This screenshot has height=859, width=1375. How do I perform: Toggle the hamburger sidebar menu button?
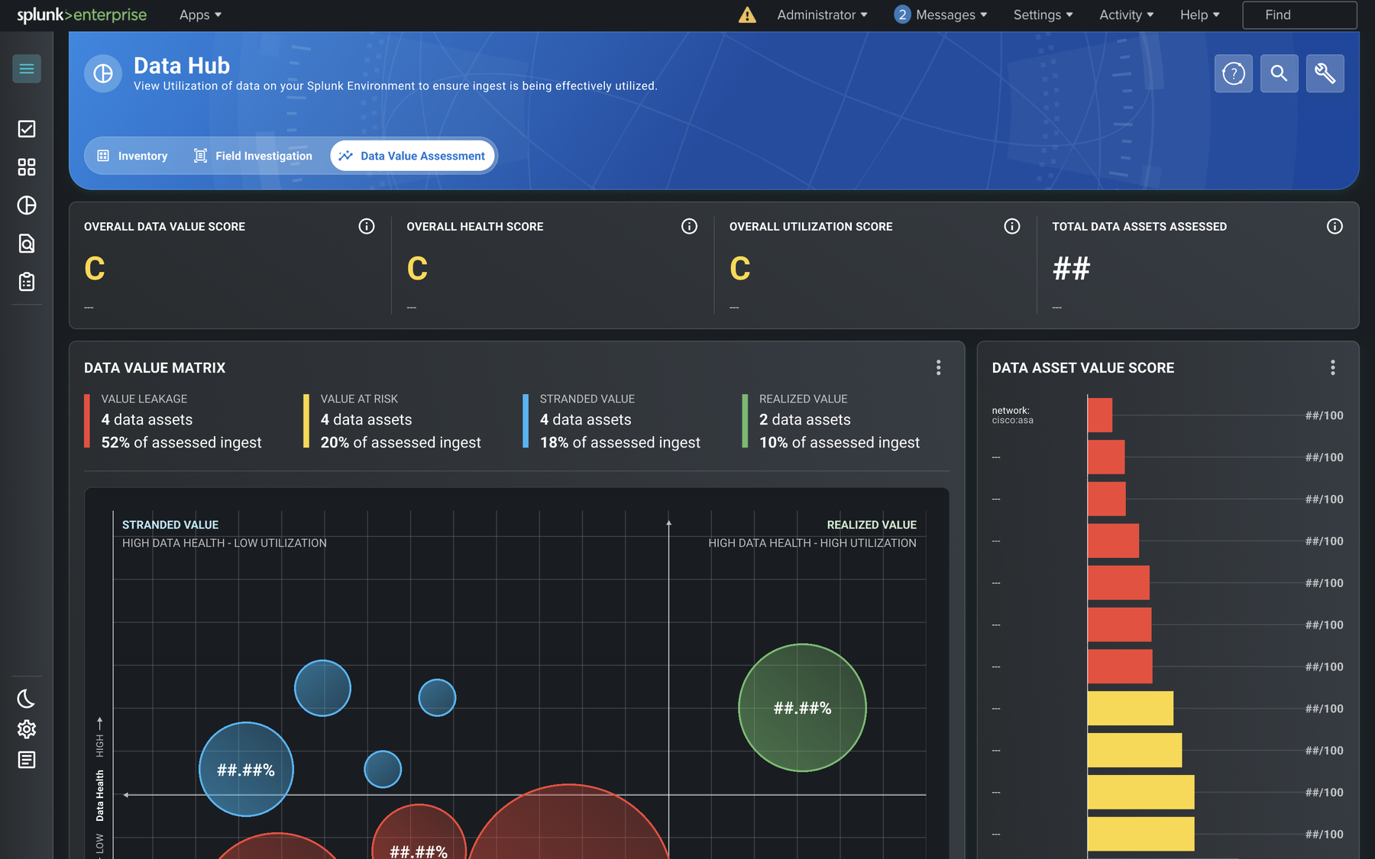pos(27,69)
